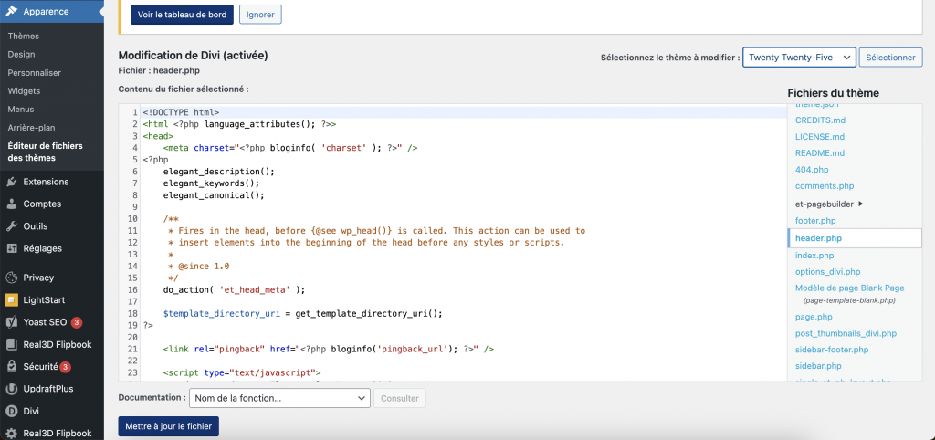Click the Yoast SEO icon
Image resolution: width=935 pixels, height=440 pixels.
pyautogui.click(x=11, y=322)
